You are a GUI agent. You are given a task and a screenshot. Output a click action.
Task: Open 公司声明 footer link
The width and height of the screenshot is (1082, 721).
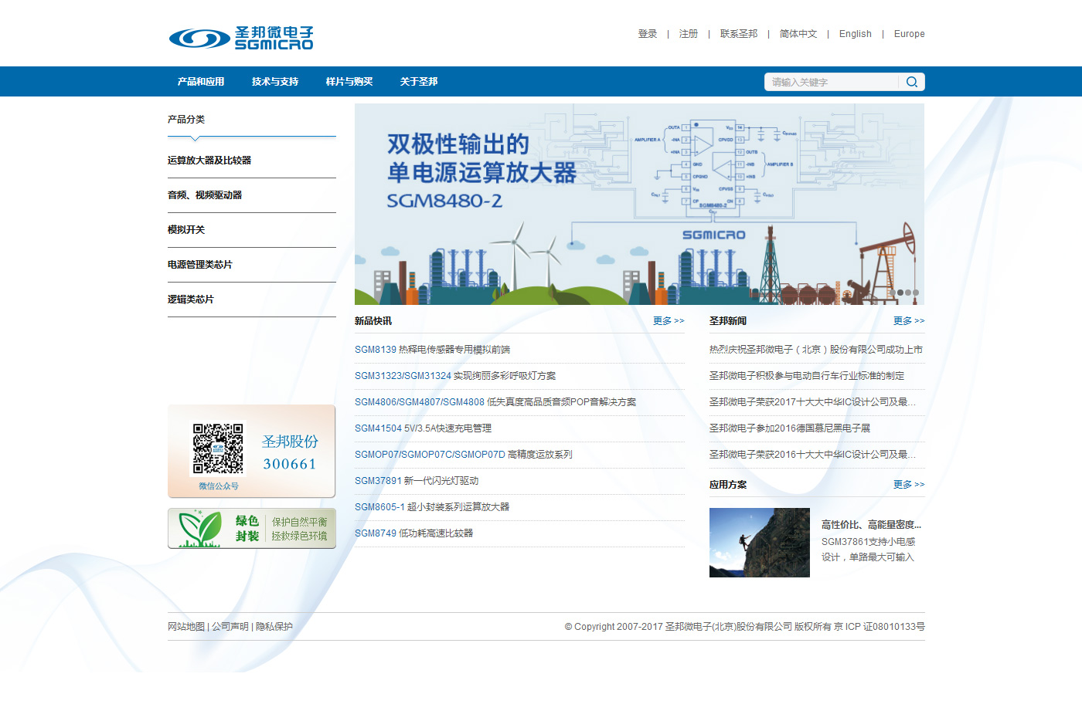pos(230,627)
